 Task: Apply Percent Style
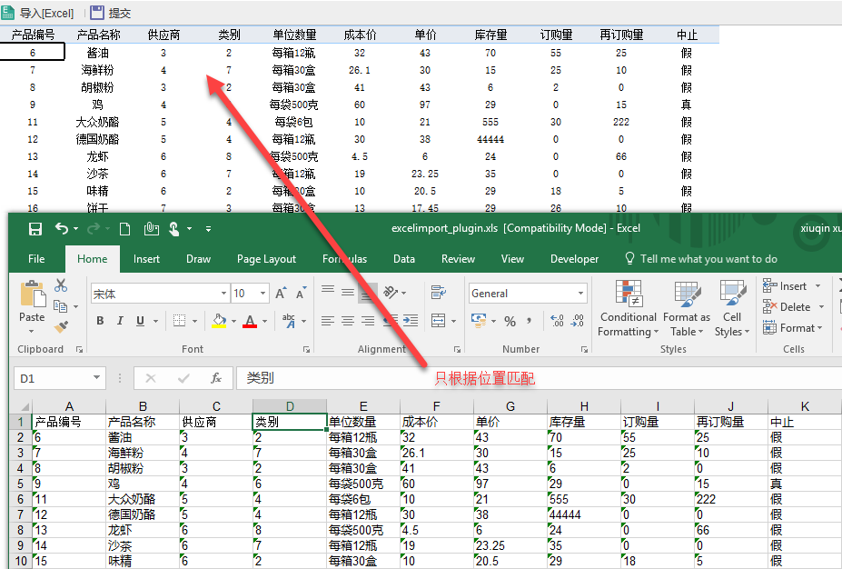(510, 321)
